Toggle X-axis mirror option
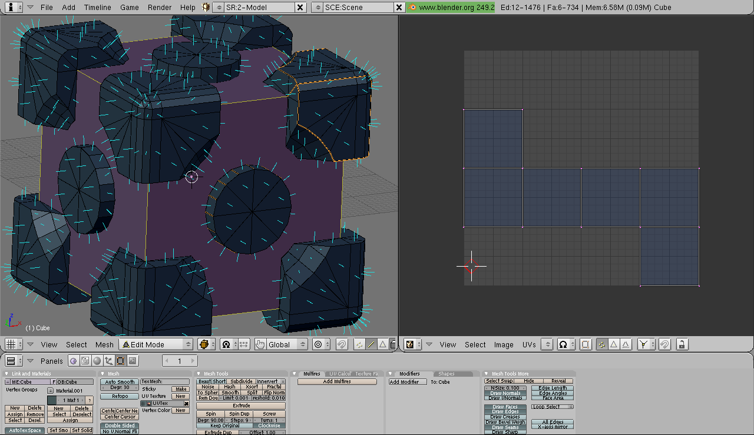 553,427
